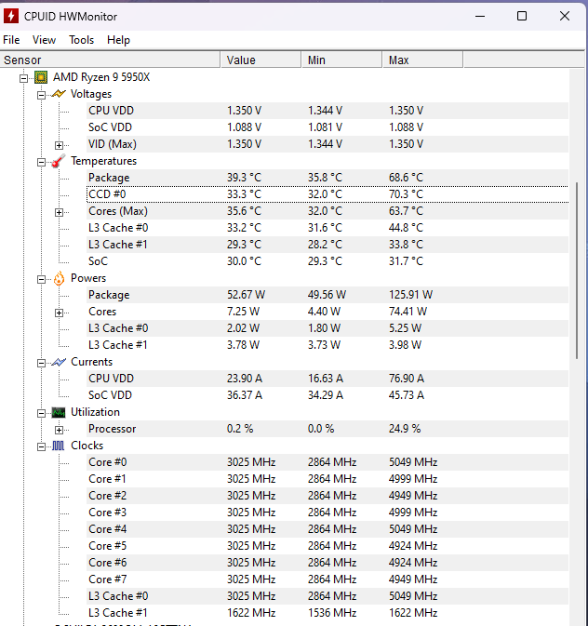Screen dimensions: 588x626
Task: Click the 39.3 °C Package temperature value
Action: coord(244,178)
